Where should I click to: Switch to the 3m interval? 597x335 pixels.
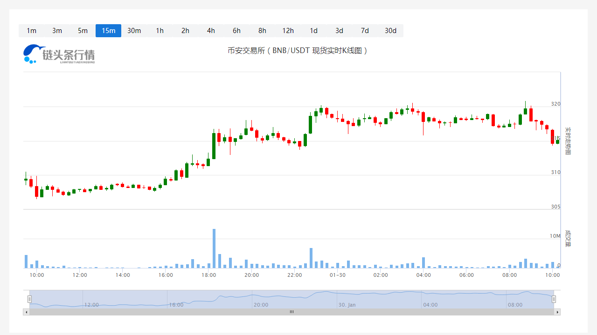coord(57,31)
